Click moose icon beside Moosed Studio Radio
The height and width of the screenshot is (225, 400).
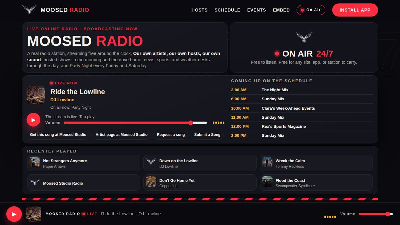click(x=35, y=182)
